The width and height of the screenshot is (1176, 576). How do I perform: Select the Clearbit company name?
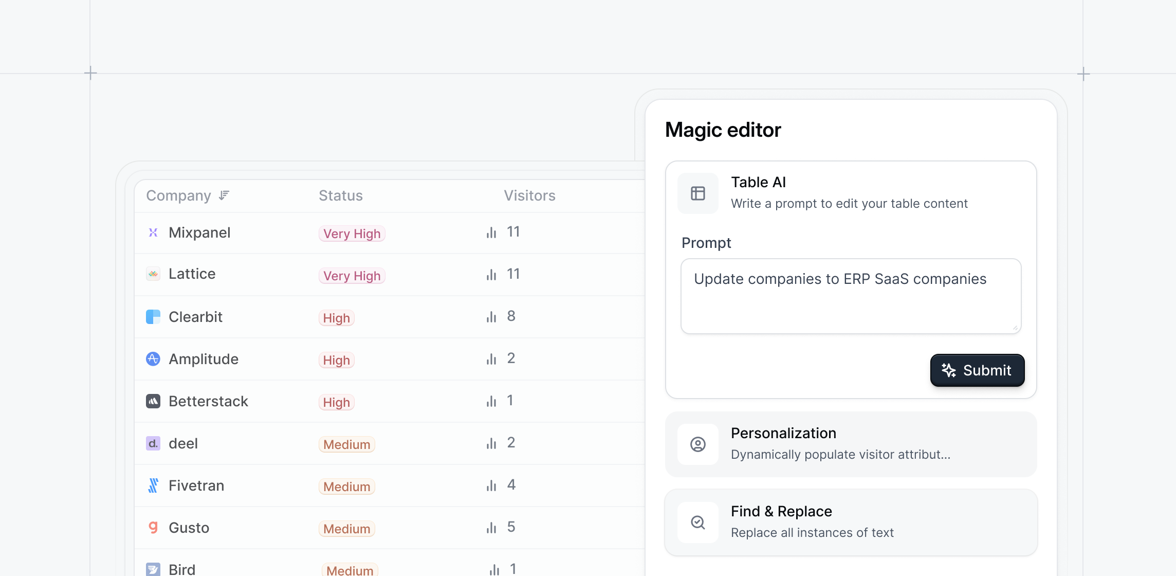coord(196,317)
